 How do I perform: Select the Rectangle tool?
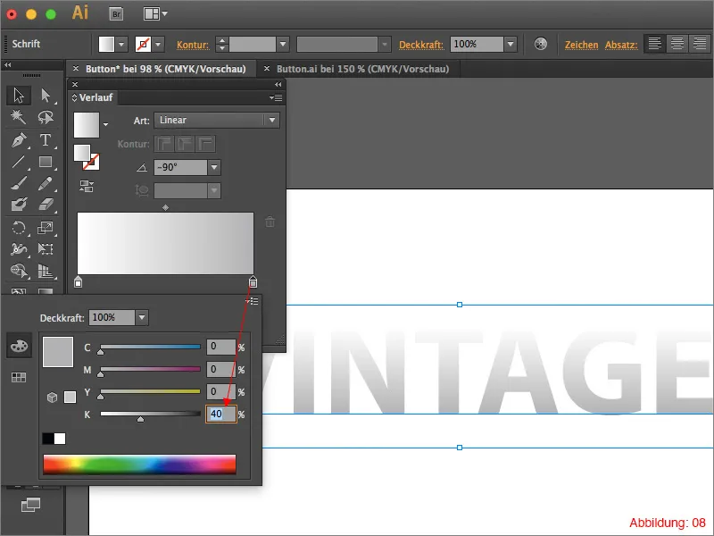[46, 162]
